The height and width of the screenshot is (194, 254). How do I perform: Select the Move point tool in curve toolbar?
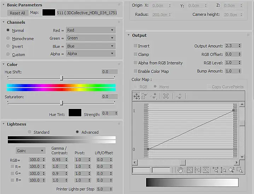click(137, 96)
